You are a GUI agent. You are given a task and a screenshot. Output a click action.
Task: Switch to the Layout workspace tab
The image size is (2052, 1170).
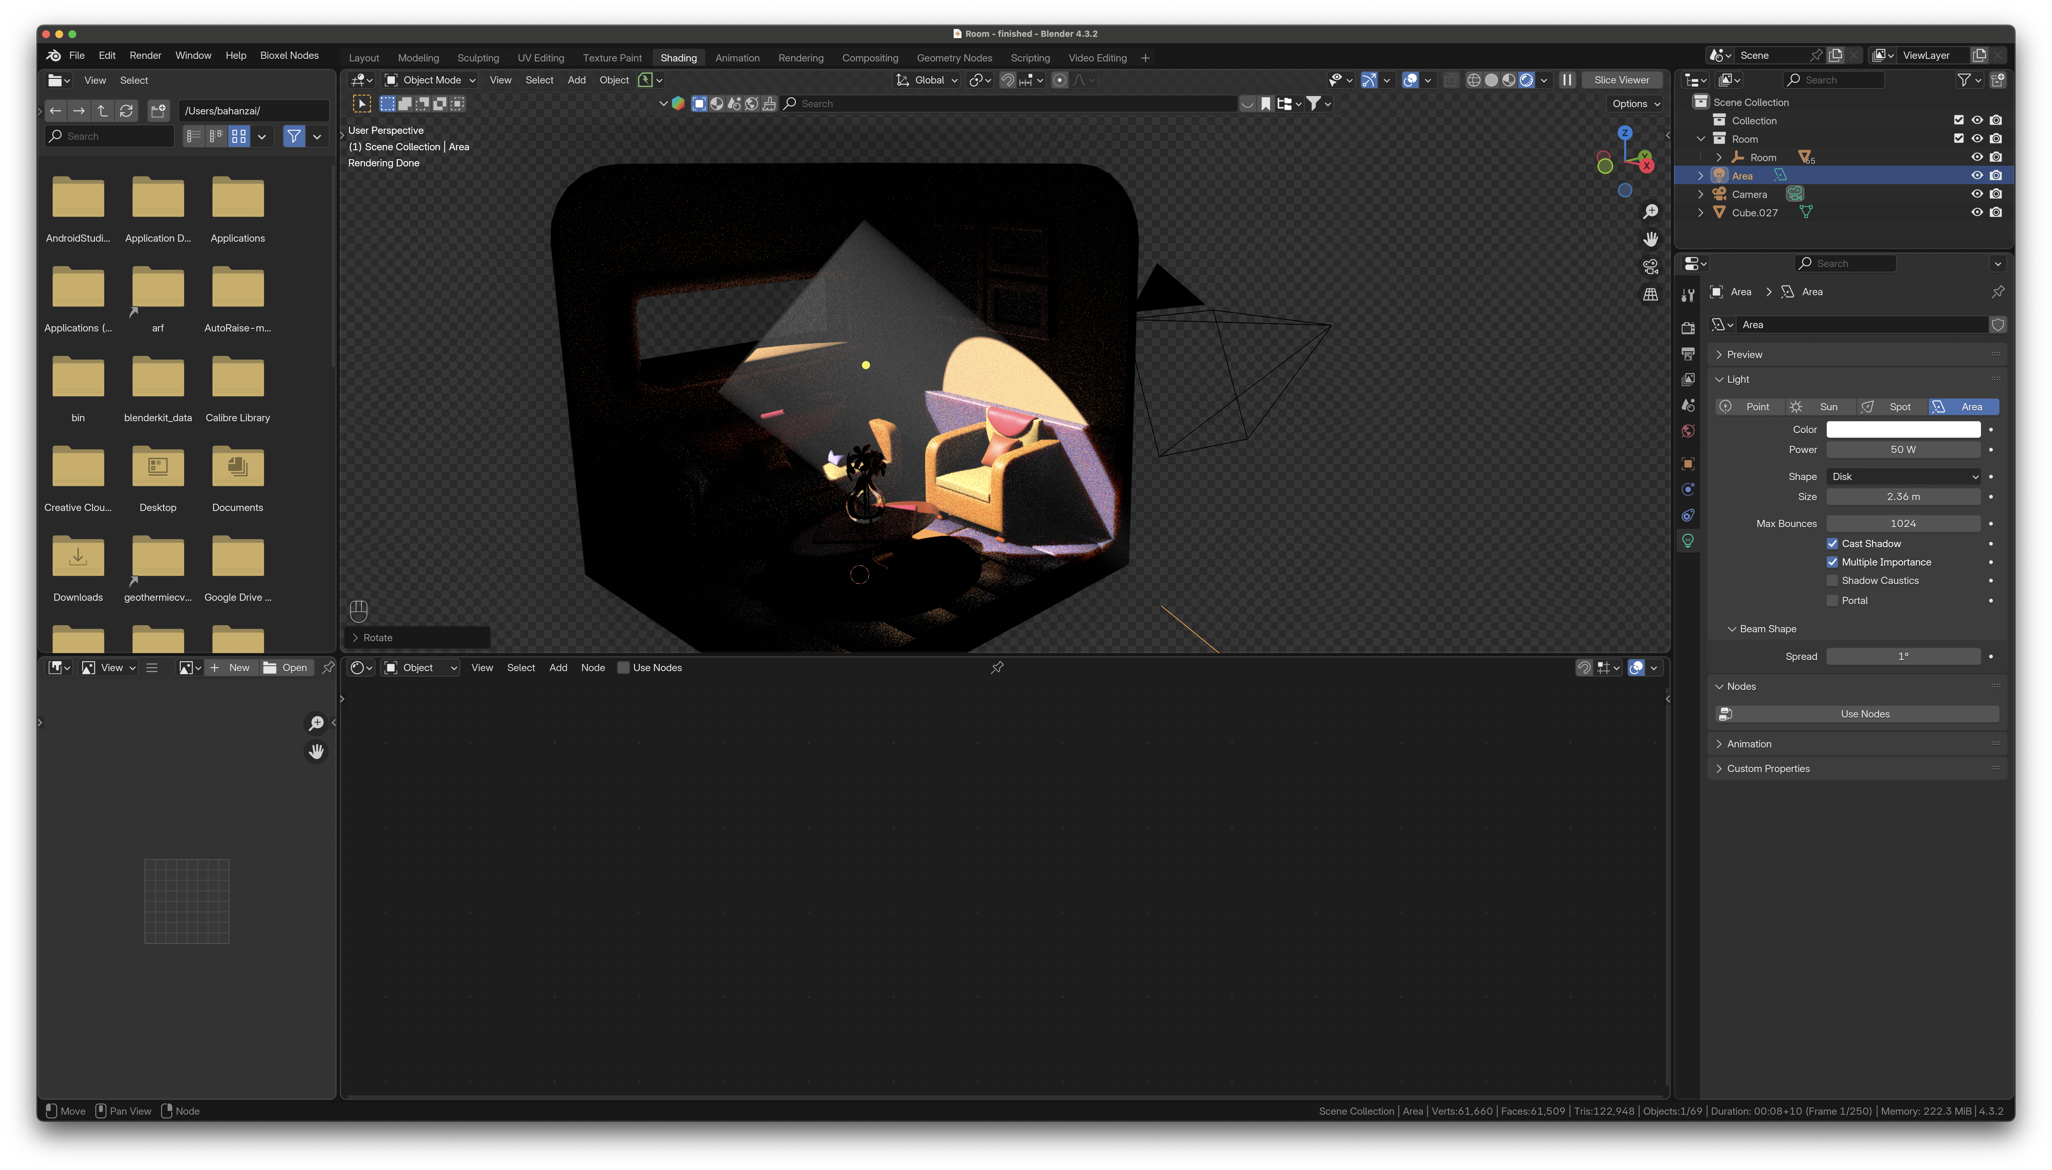click(364, 58)
